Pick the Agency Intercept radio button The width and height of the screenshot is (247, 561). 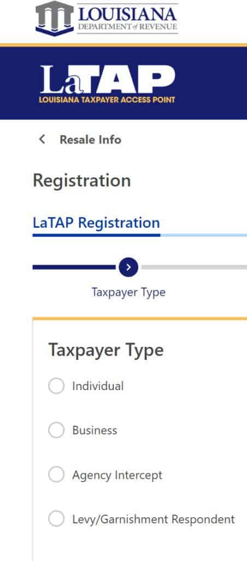[56, 475]
